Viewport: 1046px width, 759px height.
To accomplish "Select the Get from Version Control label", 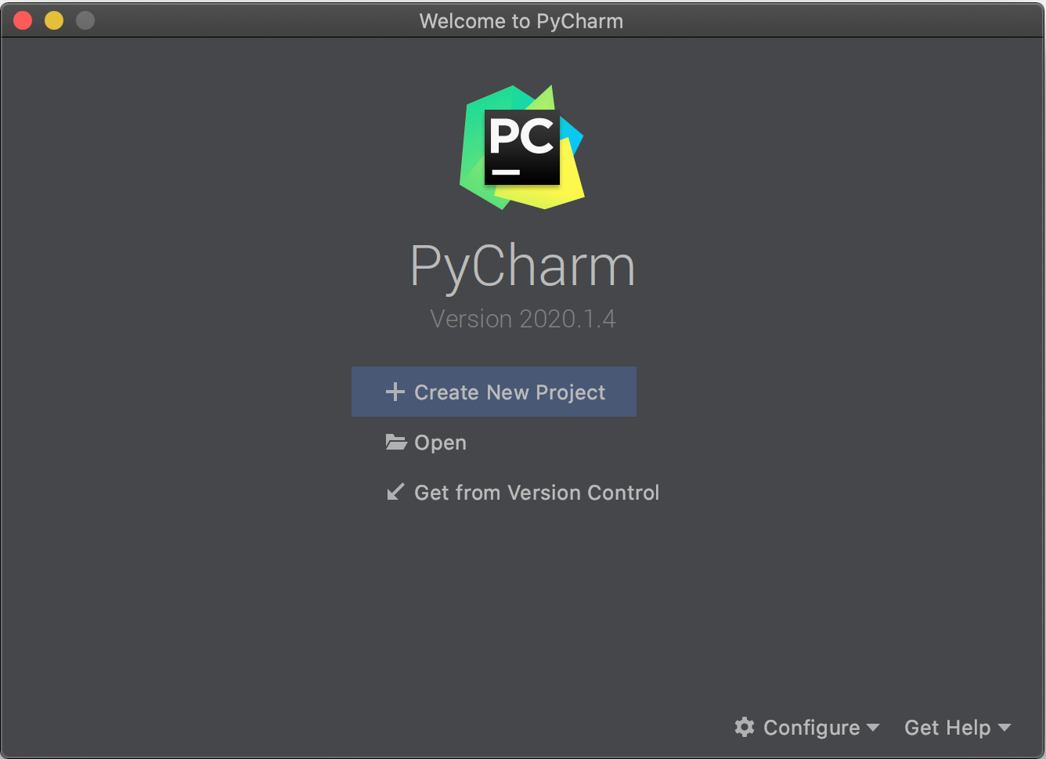I will 536,493.
